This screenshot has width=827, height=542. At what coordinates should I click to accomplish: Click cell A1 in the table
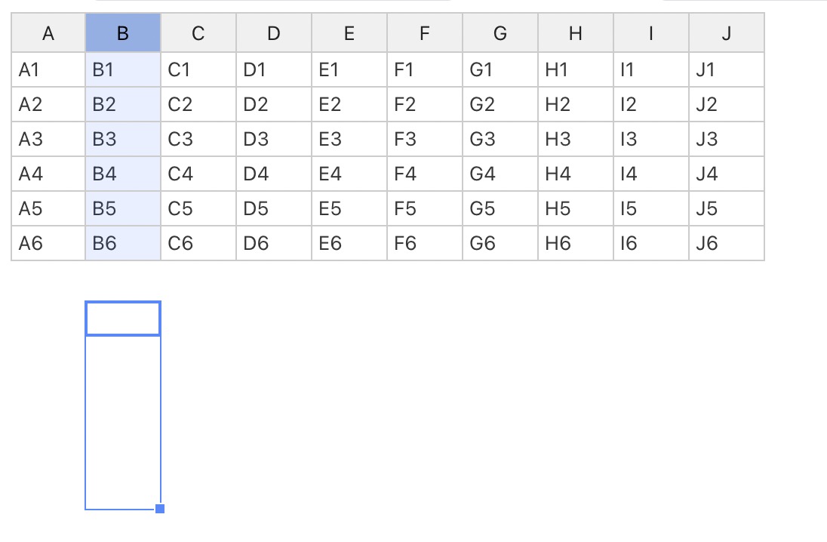coord(48,69)
